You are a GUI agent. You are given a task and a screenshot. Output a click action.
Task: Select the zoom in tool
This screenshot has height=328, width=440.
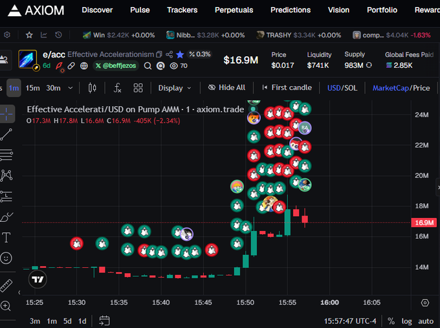coord(6,306)
